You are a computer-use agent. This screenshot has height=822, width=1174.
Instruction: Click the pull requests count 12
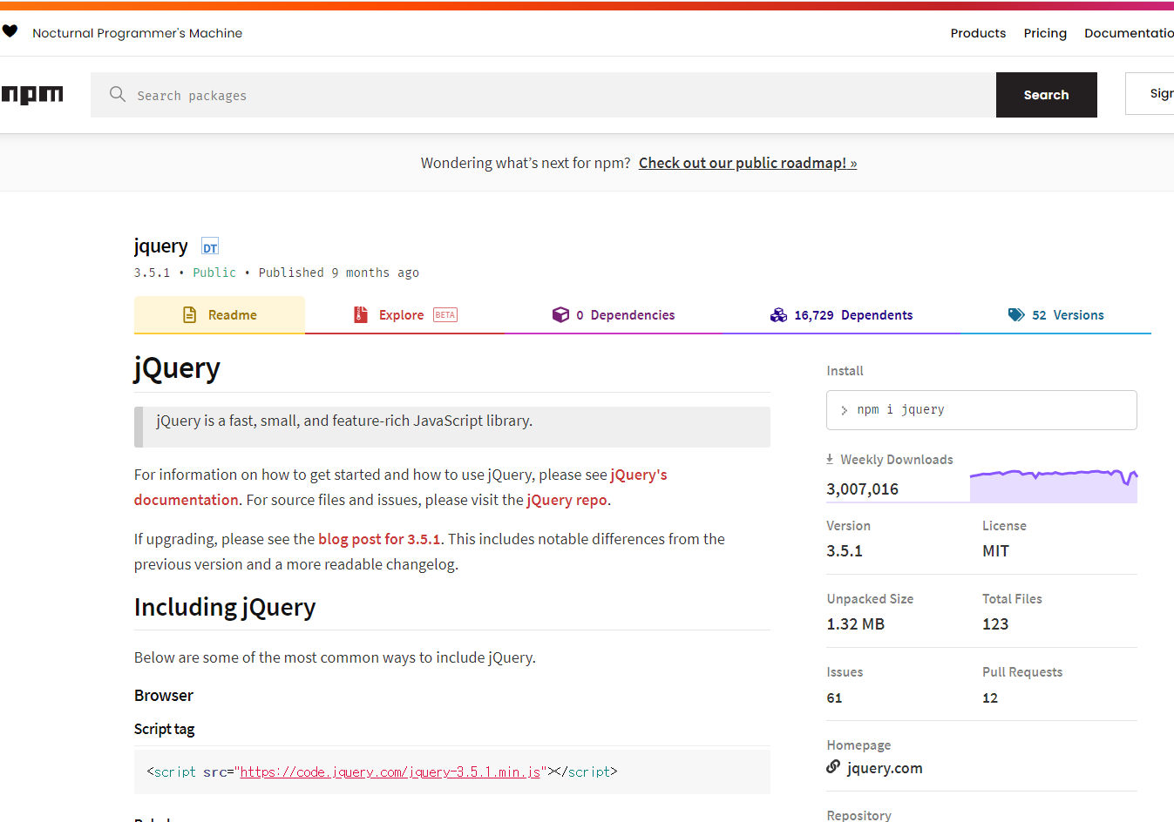coord(990,698)
